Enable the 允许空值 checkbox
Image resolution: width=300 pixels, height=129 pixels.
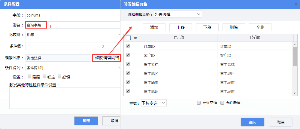[x=199, y=103]
